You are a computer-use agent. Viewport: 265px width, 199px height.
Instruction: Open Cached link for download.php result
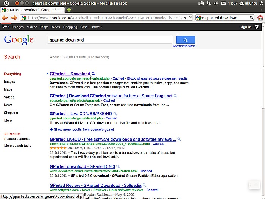[x=118, y=78]
